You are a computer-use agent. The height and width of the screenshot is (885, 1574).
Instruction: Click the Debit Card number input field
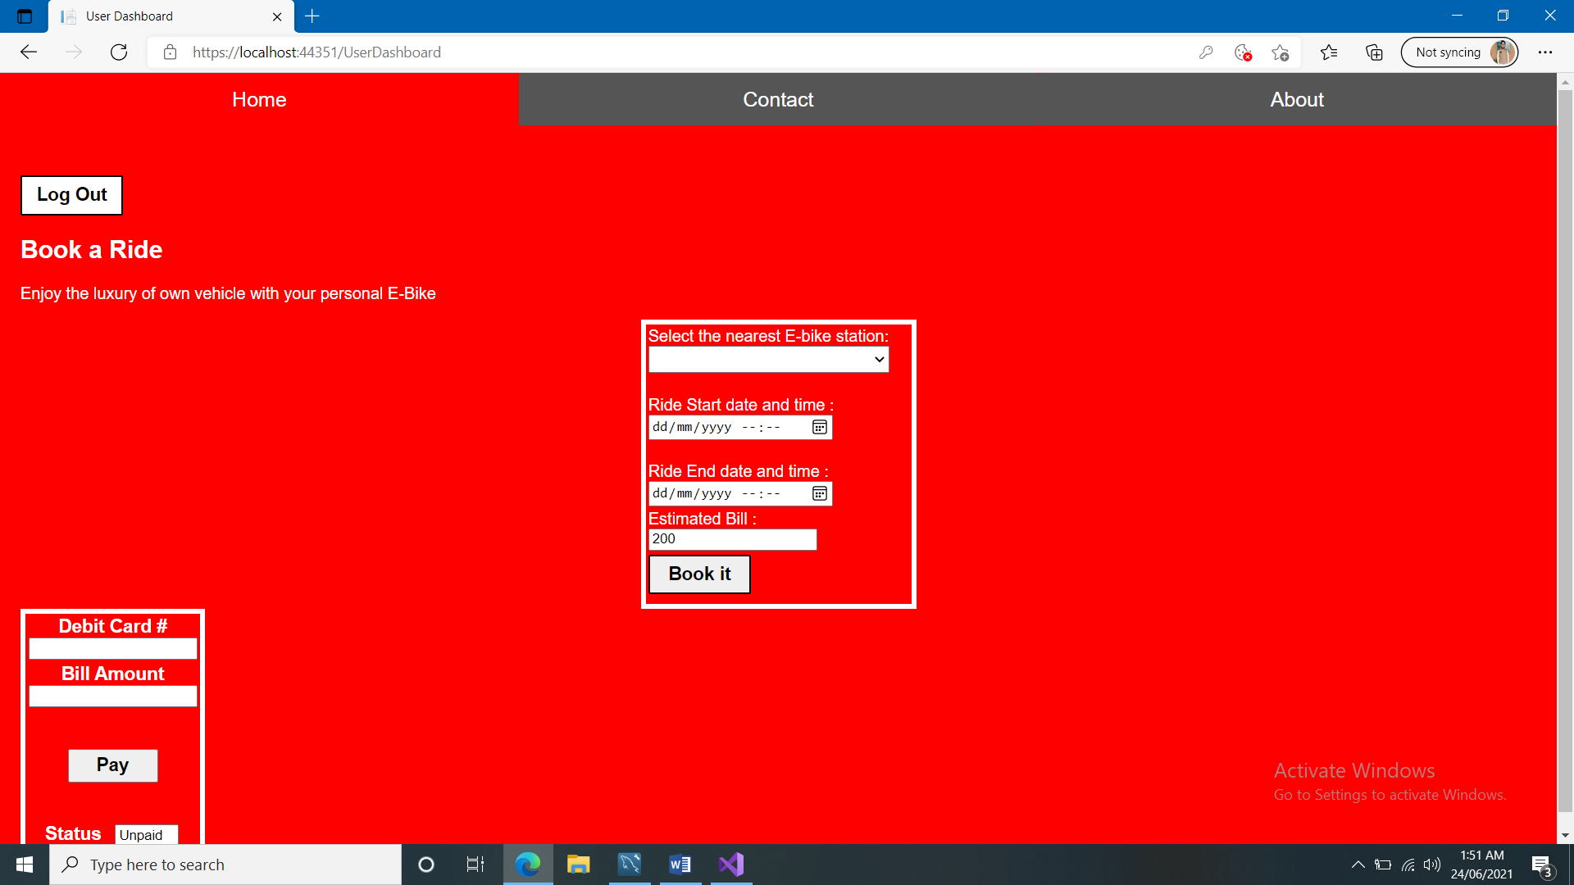click(112, 648)
